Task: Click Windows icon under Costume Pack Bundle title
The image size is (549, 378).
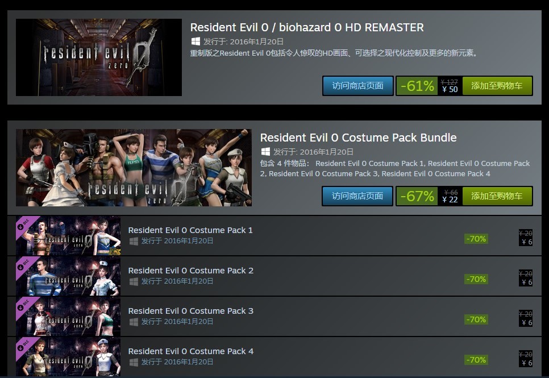Action: (265, 152)
